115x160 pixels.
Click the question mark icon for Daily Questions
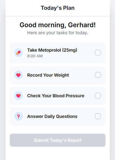point(18,116)
